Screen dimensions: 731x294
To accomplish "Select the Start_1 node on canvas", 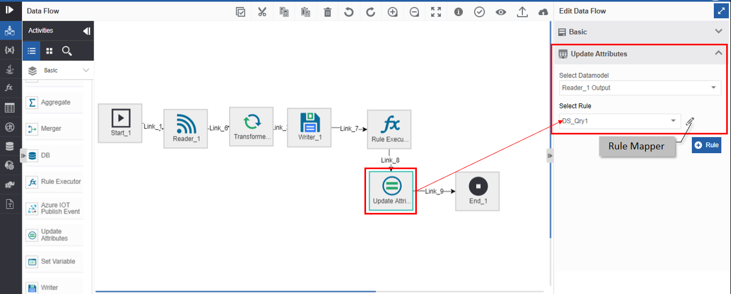I will tap(120, 123).
